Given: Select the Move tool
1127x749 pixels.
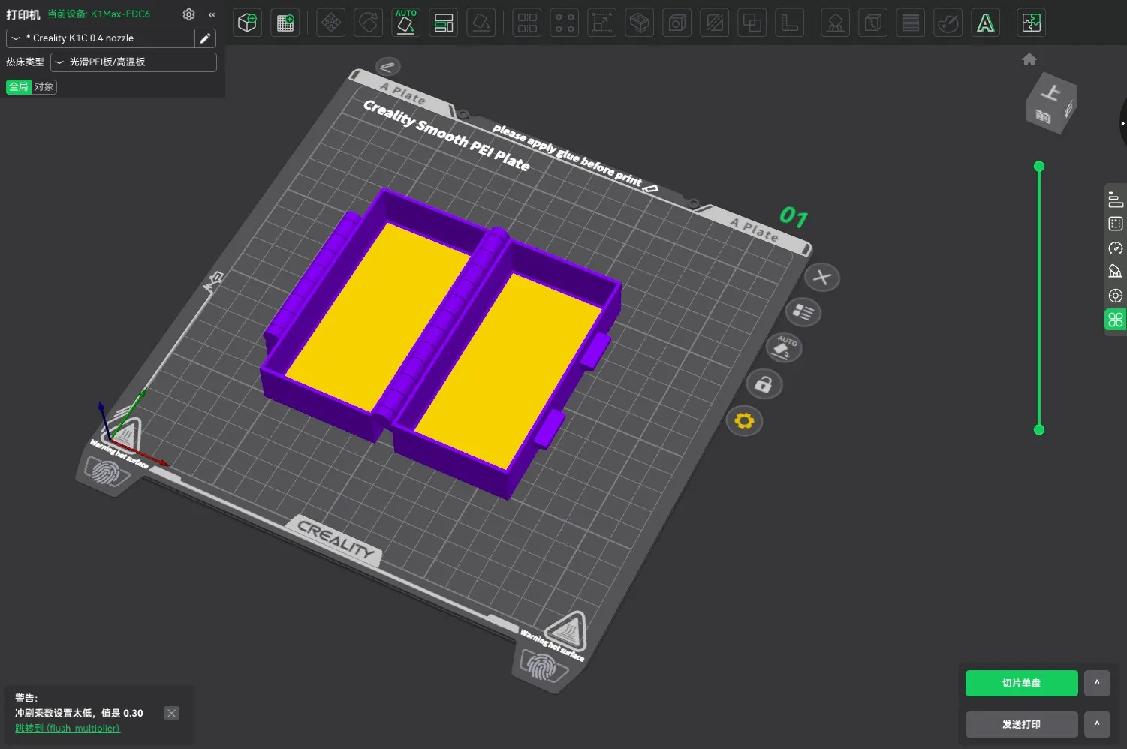Looking at the screenshot, I should point(331,23).
